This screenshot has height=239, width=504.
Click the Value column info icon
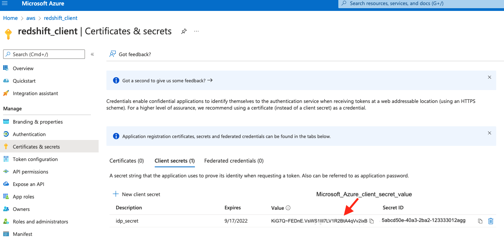[288, 208]
